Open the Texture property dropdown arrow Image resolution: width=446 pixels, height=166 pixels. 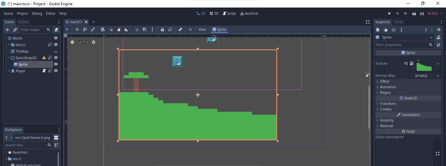[x=438, y=64]
